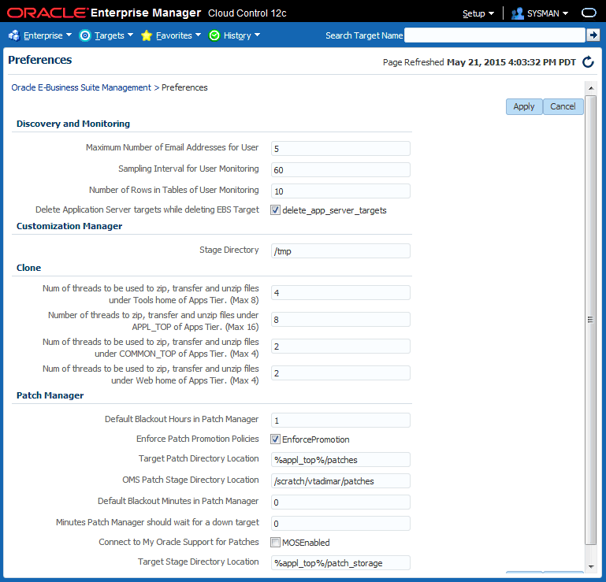The width and height of the screenshot is (606, 582).
Task: Click the Discovery and Monitoring heading
Action: point(73,124)
